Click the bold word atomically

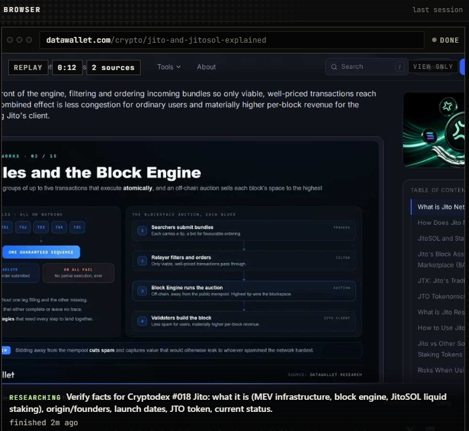(x=137, y=188)
